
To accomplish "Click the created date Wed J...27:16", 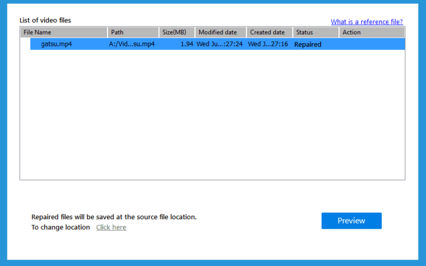I will tap(268, 44).
